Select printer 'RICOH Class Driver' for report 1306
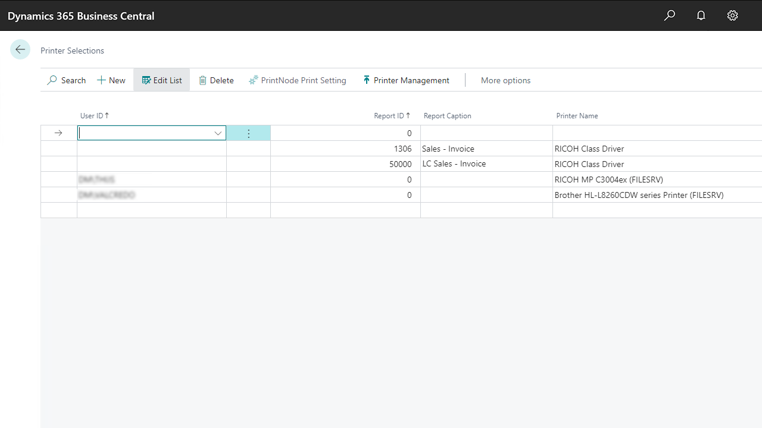The height and width of the screenshot is (428, 762). pos(657,149)
